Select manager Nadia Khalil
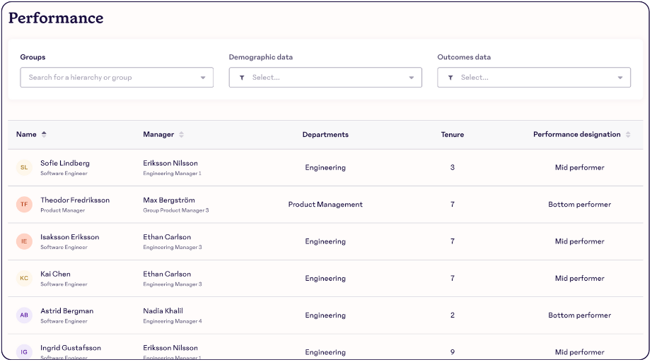Viewport: 652px width, 362px height. 163,311
